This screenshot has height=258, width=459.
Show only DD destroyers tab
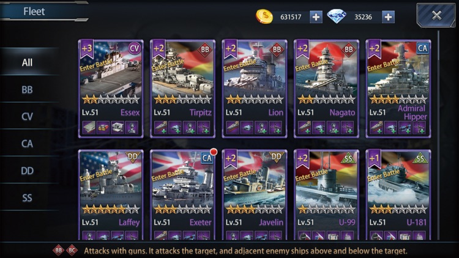[27, 171]
